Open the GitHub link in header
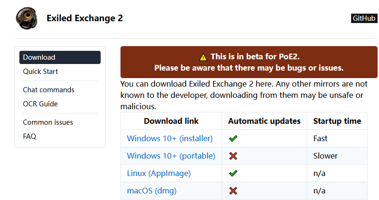Image resolution: width=379 pixels, height=200 pixels. 364,18
